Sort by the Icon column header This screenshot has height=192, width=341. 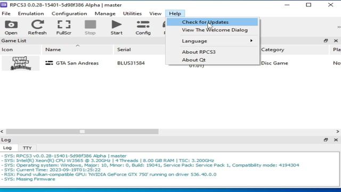tap(20, 50)
